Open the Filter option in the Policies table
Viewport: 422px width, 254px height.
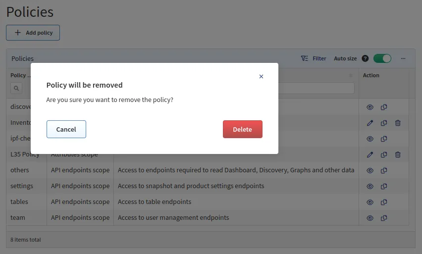pos(314,58)
